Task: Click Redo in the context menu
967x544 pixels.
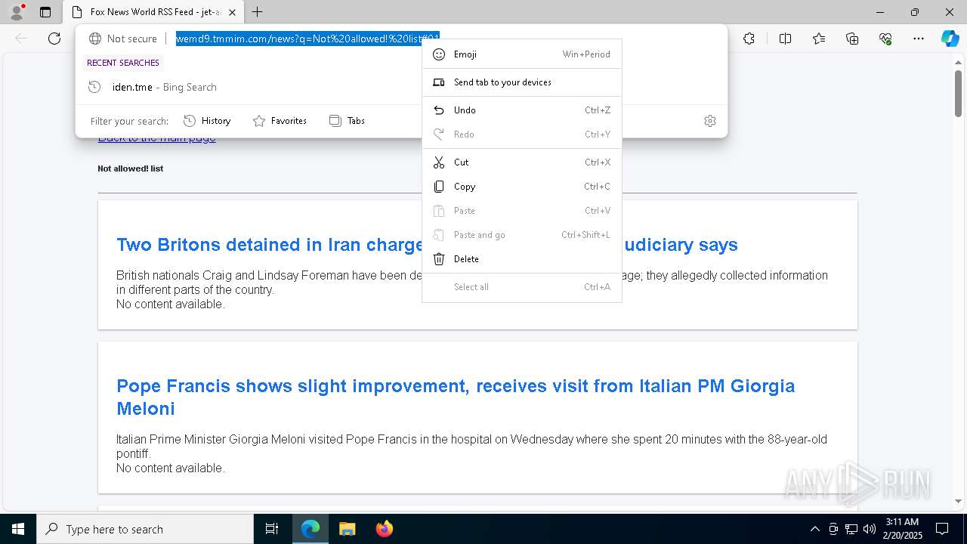Action: (521, 134)
